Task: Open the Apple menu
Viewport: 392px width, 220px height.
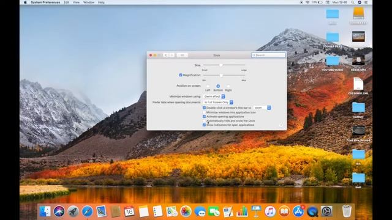Action: (x=25, y=2)
